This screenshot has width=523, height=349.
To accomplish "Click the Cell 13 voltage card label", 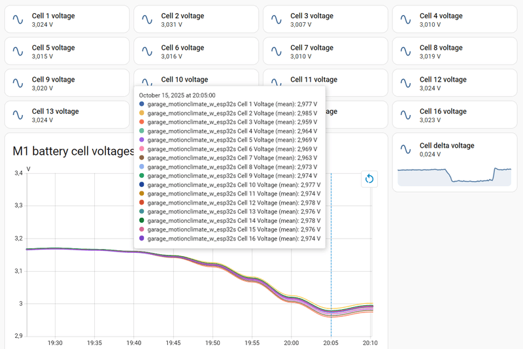I will pyautogui.click(x=55, y=111).
